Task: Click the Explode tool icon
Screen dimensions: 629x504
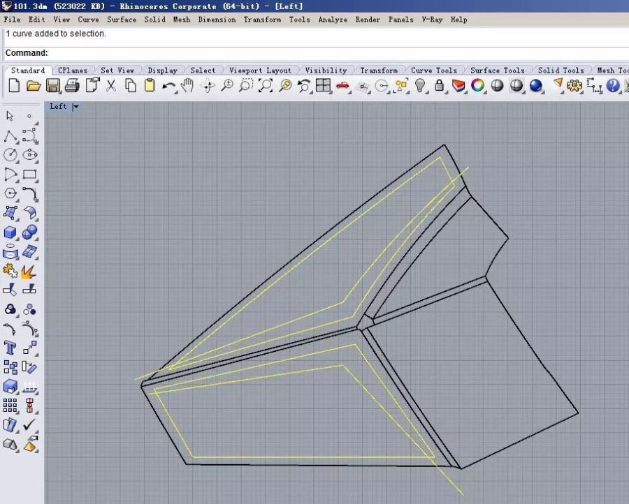Action: click(x=29, y=271)
